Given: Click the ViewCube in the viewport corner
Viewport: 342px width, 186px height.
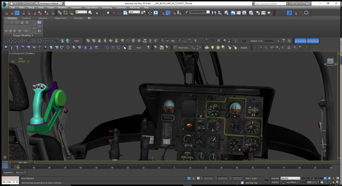Looking at the screenshot, I should pyautogui.click(x=330, y=61).
